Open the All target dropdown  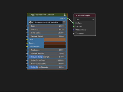[85, 20]
